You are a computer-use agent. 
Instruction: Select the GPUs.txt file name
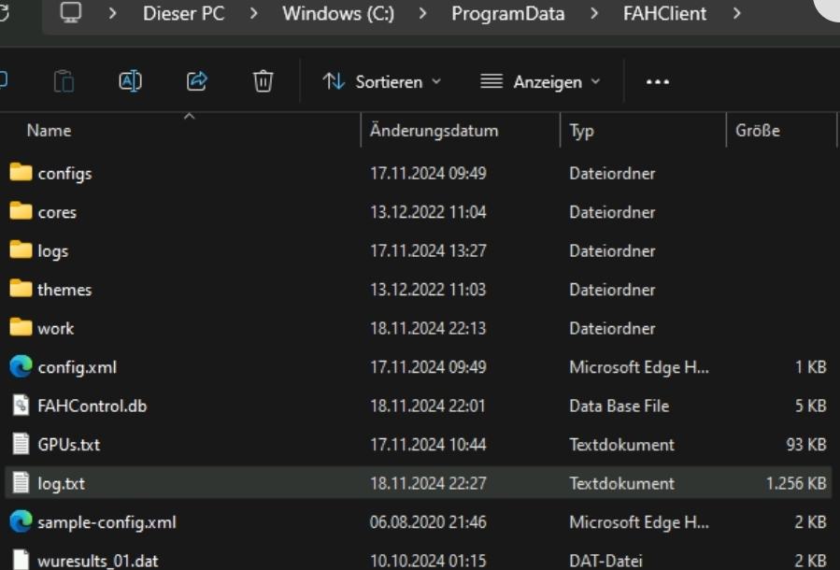[x=68, y=444]
